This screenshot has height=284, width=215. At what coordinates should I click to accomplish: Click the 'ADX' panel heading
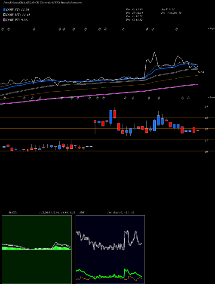pyautogui.click(x=82, y=213)
